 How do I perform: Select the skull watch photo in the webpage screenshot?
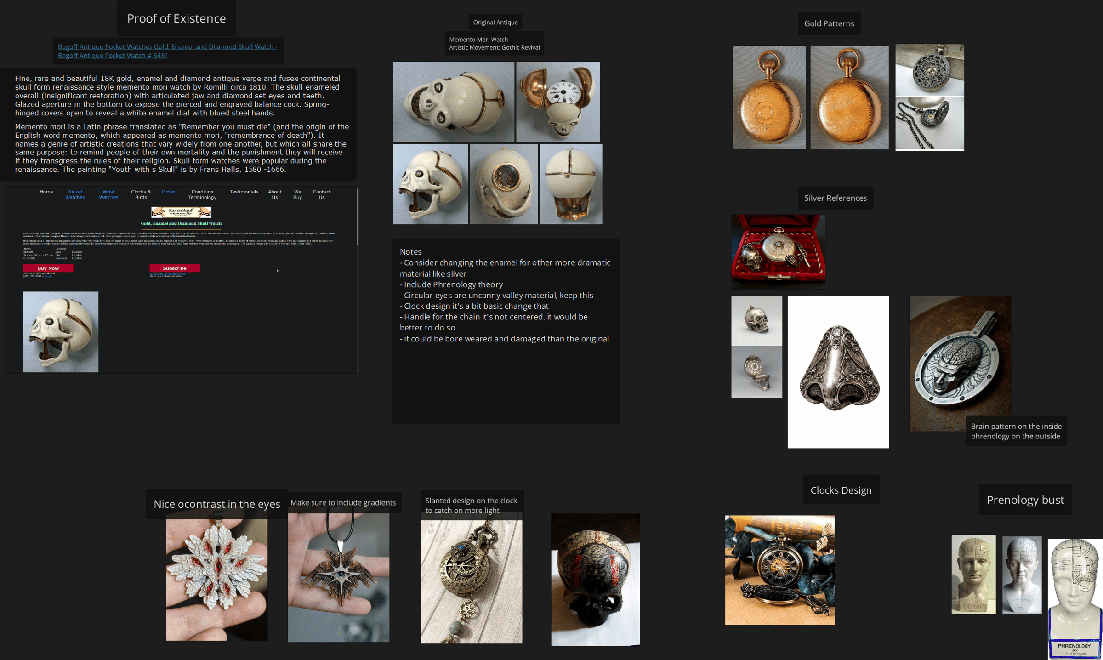[61, 331]
